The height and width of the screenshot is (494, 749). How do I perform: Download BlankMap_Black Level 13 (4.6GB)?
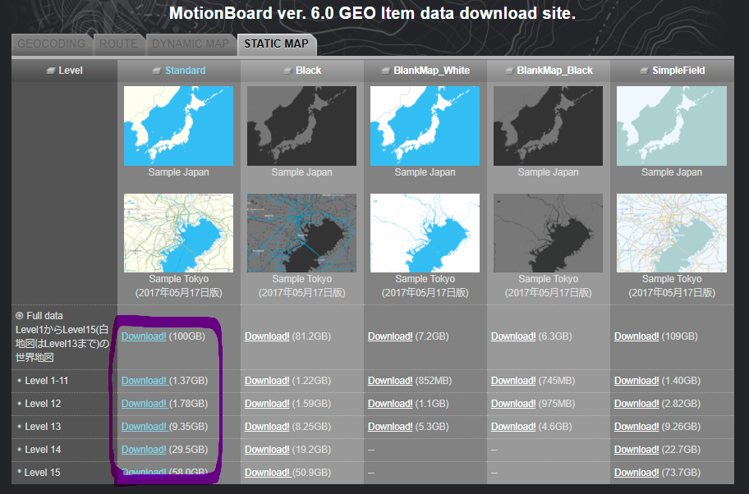point(513,426)
